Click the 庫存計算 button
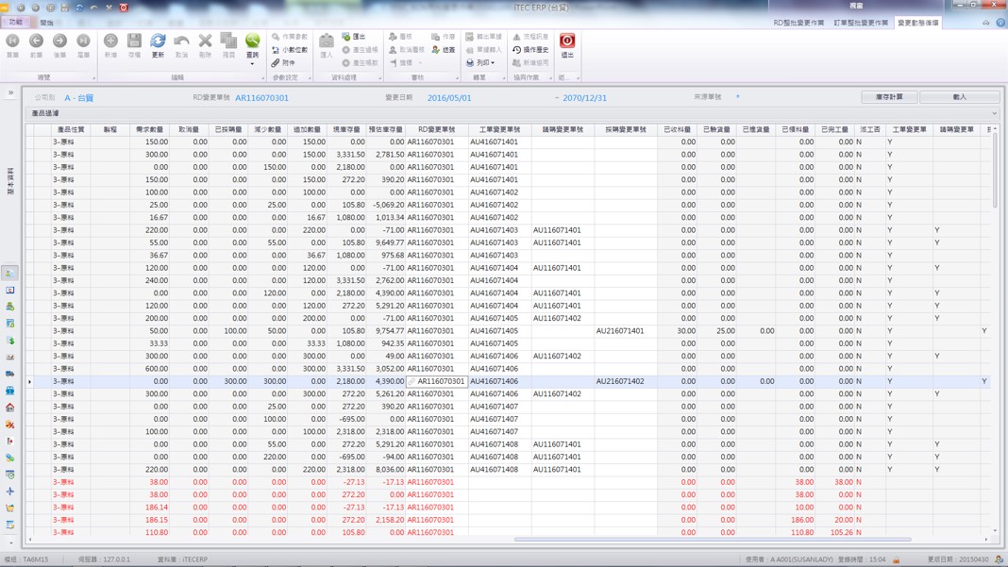Screen dimensions: 1008x567 [x=889, y=97]
